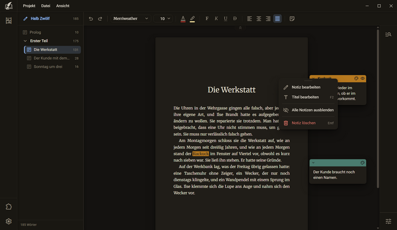The image size is (397, 230).
Task: Open editor options sliders icon at bottom right
Action: [x=388, y=222]
